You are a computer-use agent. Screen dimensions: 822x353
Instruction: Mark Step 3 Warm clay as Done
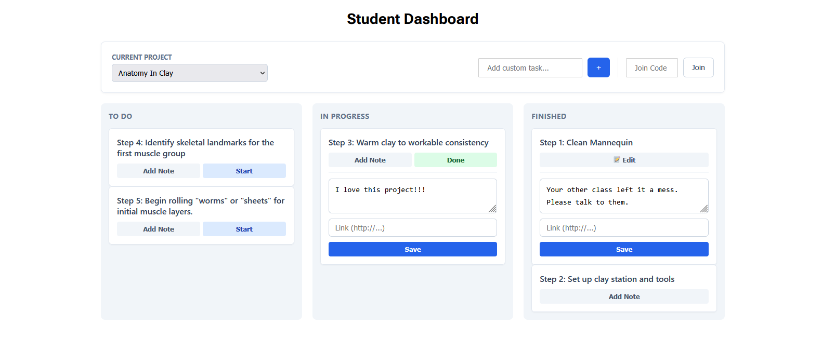pos(455,160)
